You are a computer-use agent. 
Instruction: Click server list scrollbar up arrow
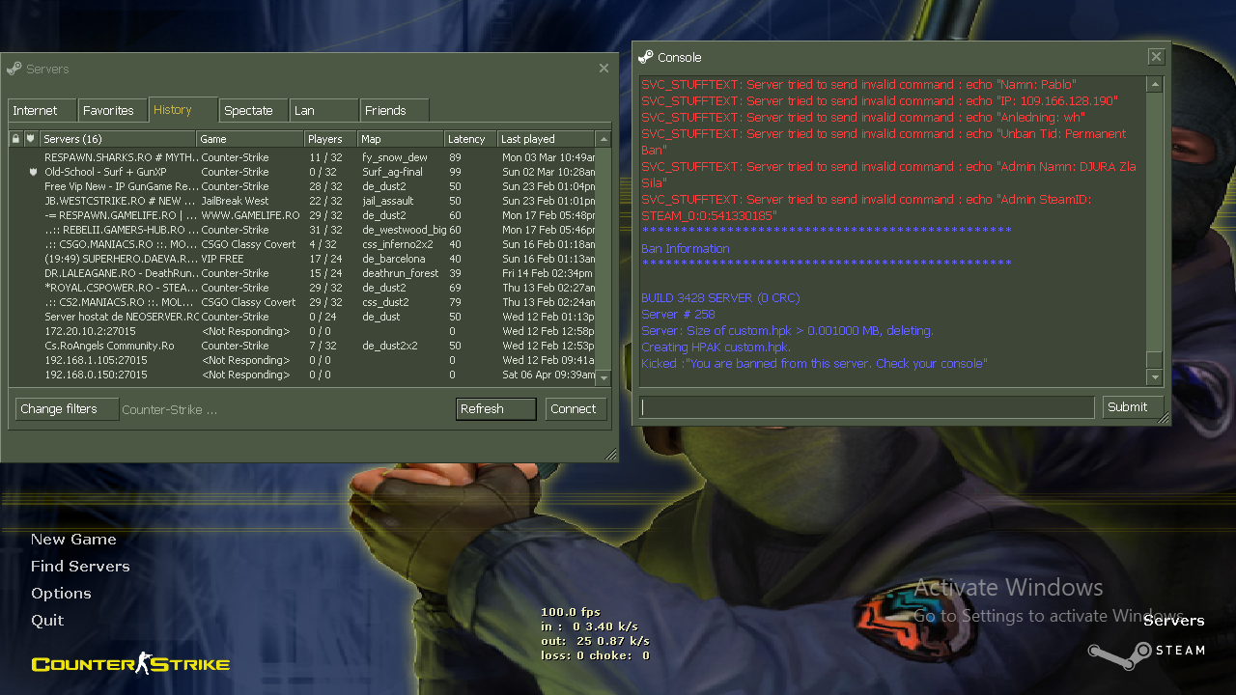pyautogui.click(x=604, y=139)
